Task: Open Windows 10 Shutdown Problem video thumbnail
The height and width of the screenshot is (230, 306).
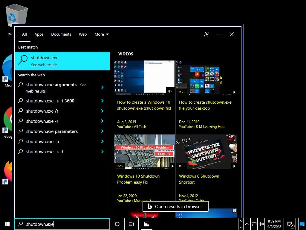Action: click(144, 152)
